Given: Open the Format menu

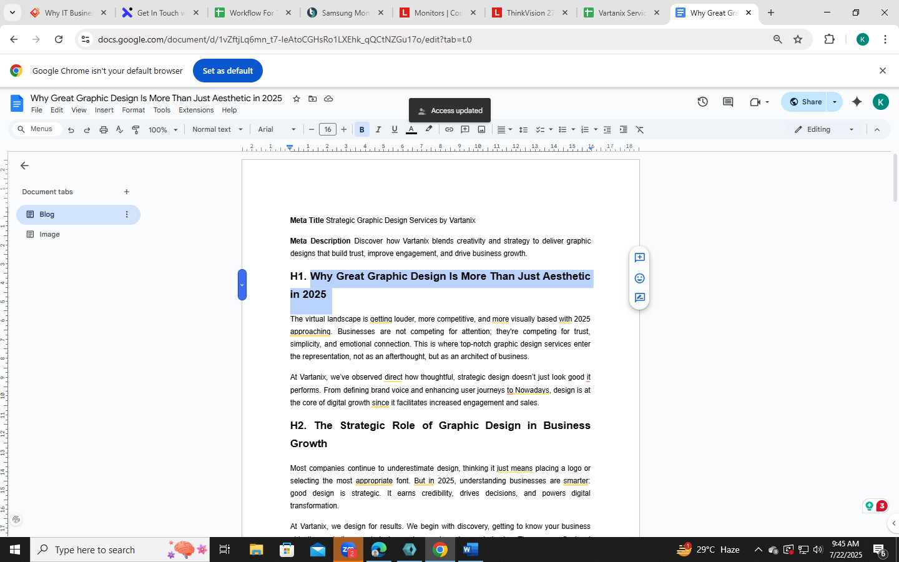Looking at the screenshot, I should click(134, 110).
